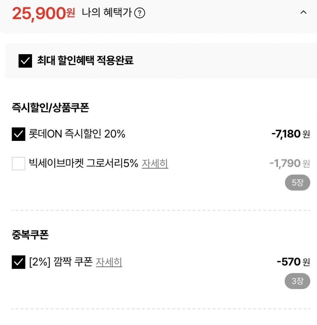Click the 즉시할인/상품쿠폰 section heading
The width and height of the screenshot is (317, 325).
click(50, 108)
